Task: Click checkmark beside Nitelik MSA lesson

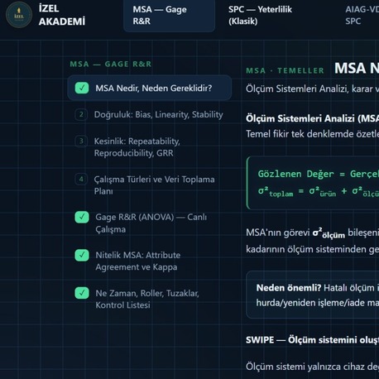Action: point(82,255)
